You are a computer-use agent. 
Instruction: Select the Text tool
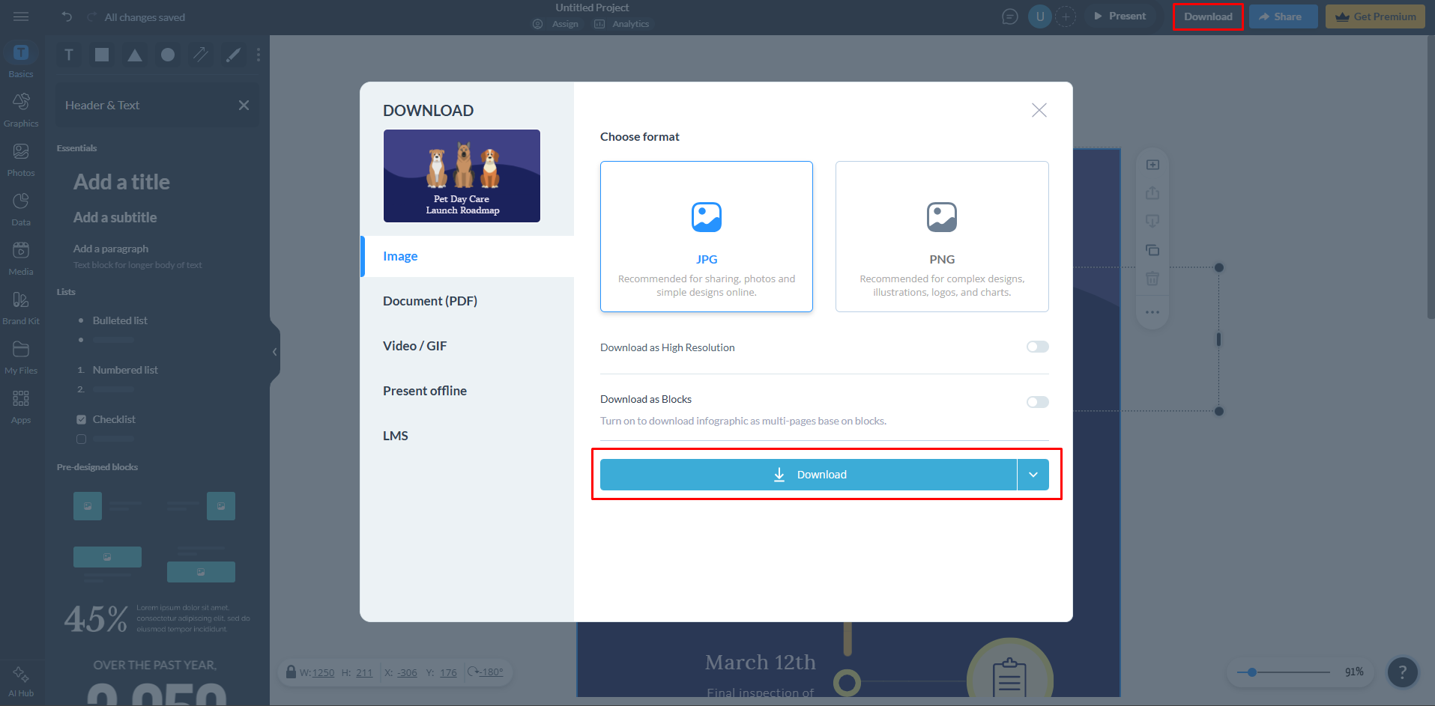pyautogui.click(x=68, y=54)
